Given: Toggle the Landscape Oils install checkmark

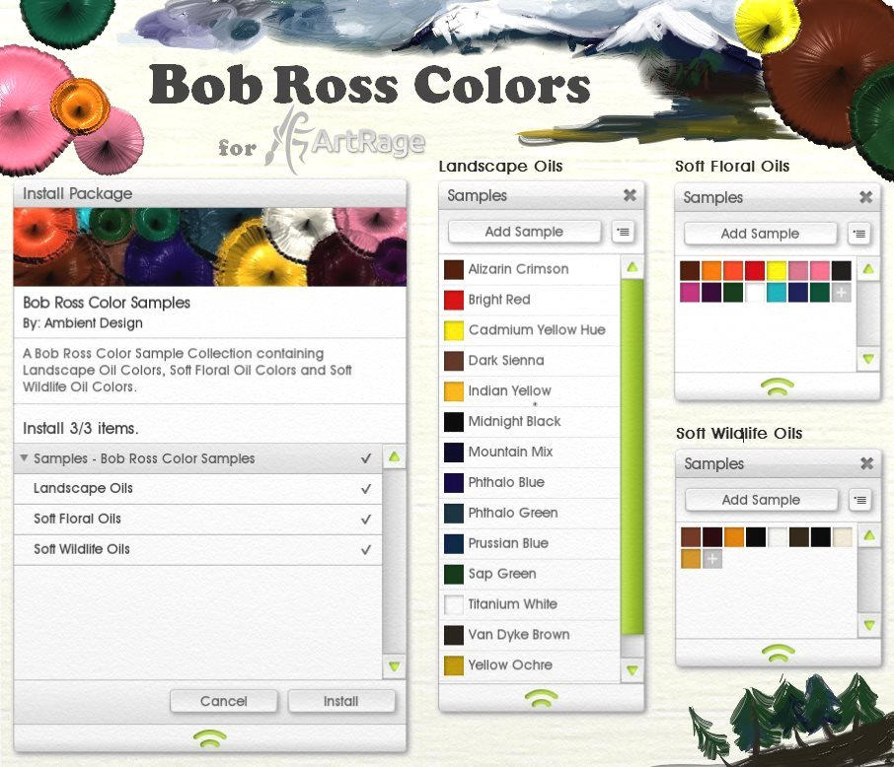Looking at the screenshot, I should pos(366,489).
